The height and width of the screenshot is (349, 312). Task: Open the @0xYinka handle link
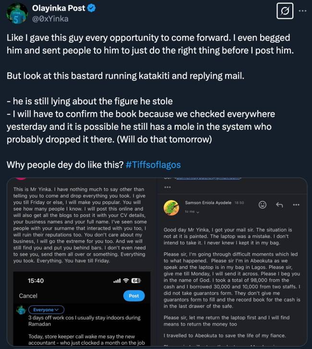[x=50, y=19]
